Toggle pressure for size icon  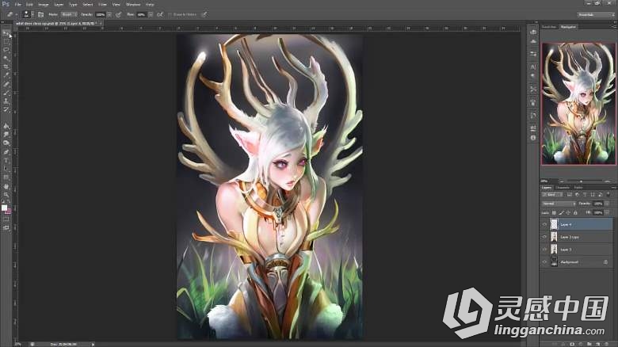point(204,14)
